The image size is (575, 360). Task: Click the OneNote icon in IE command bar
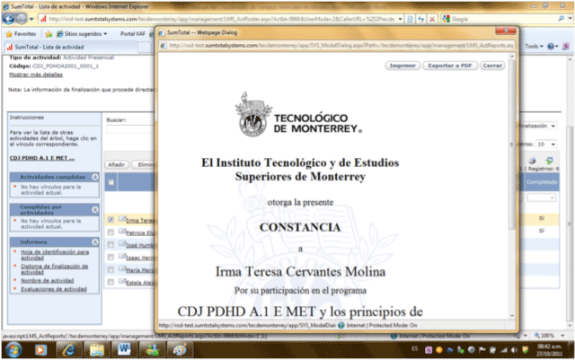566,47
